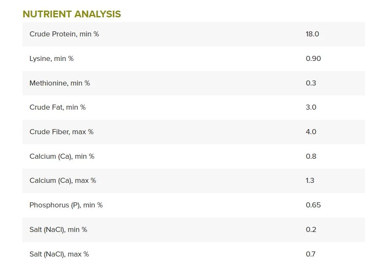The width and height of the screenshot is (365, 276).
Task: Click the 0.7 salt maximum value
Action: click(x=310, y=254)
